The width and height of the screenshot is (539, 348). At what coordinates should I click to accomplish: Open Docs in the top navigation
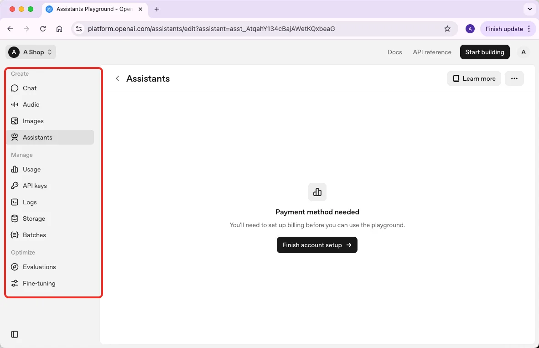394,52
